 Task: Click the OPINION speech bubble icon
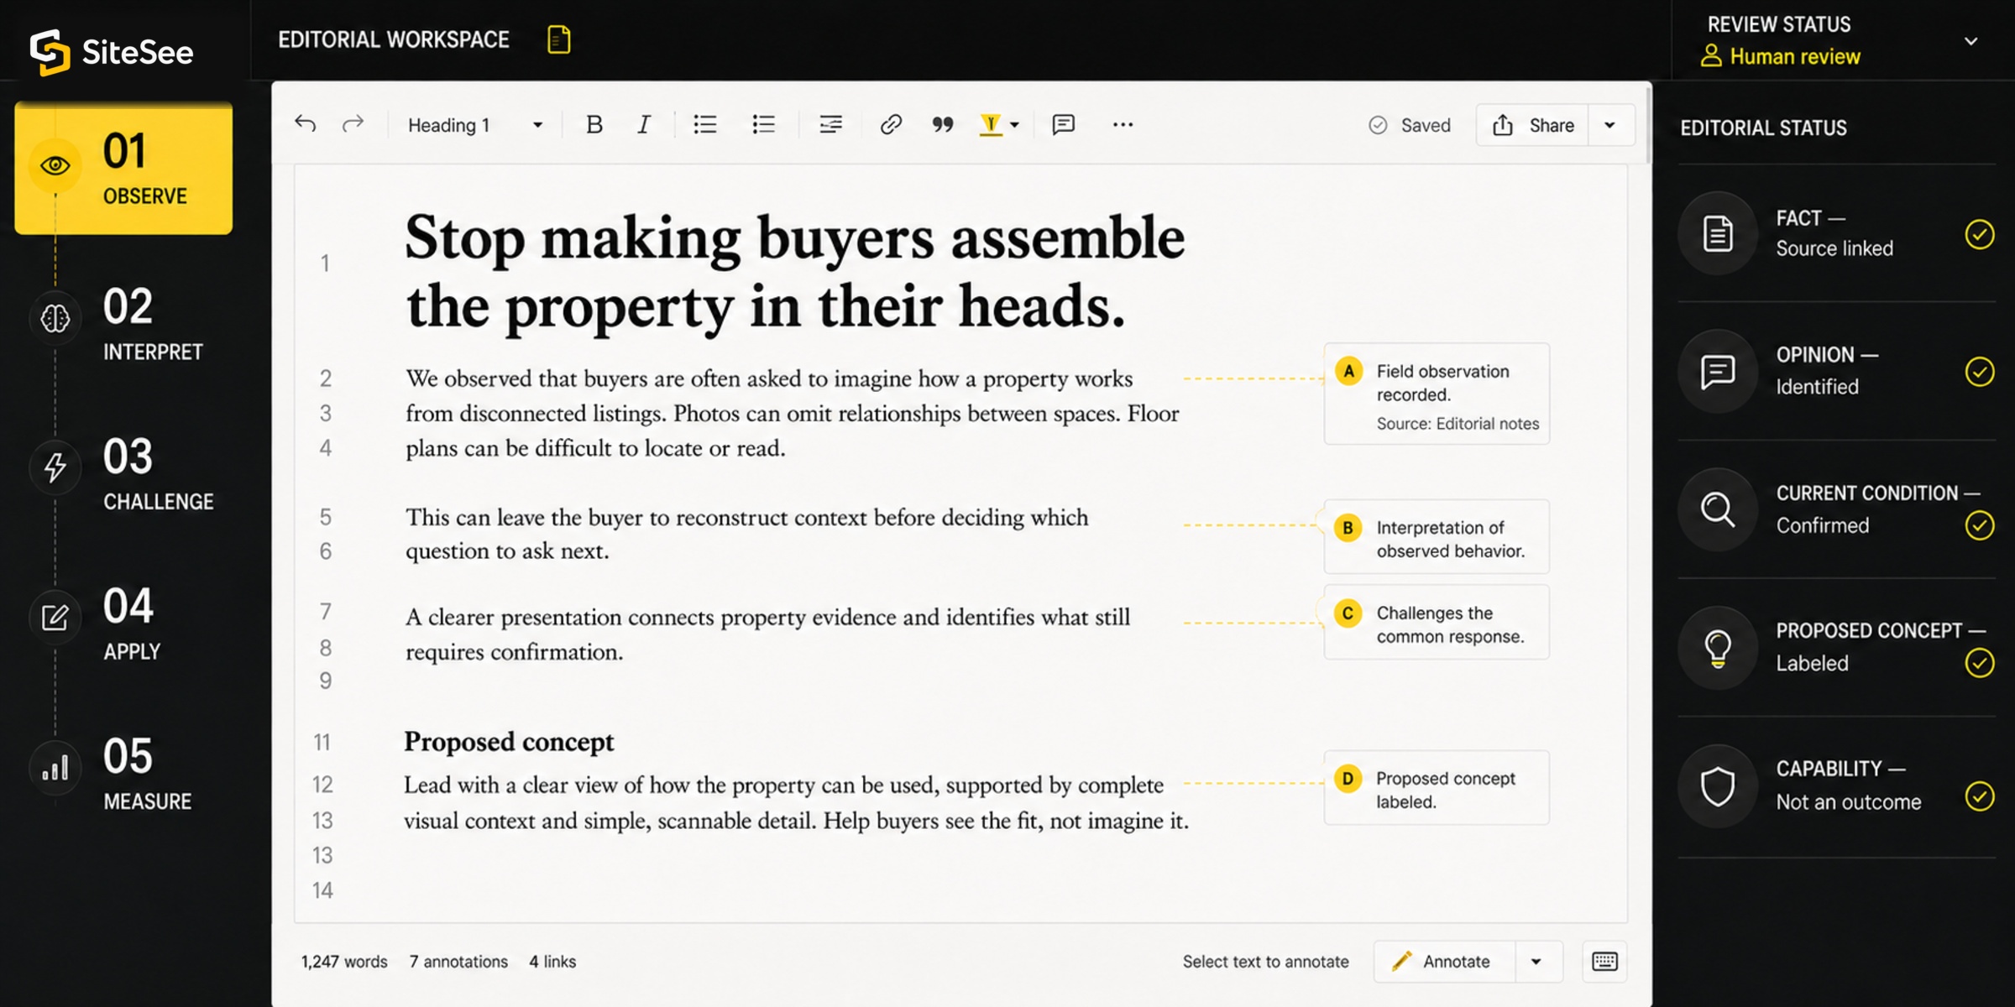(1718, 371)
